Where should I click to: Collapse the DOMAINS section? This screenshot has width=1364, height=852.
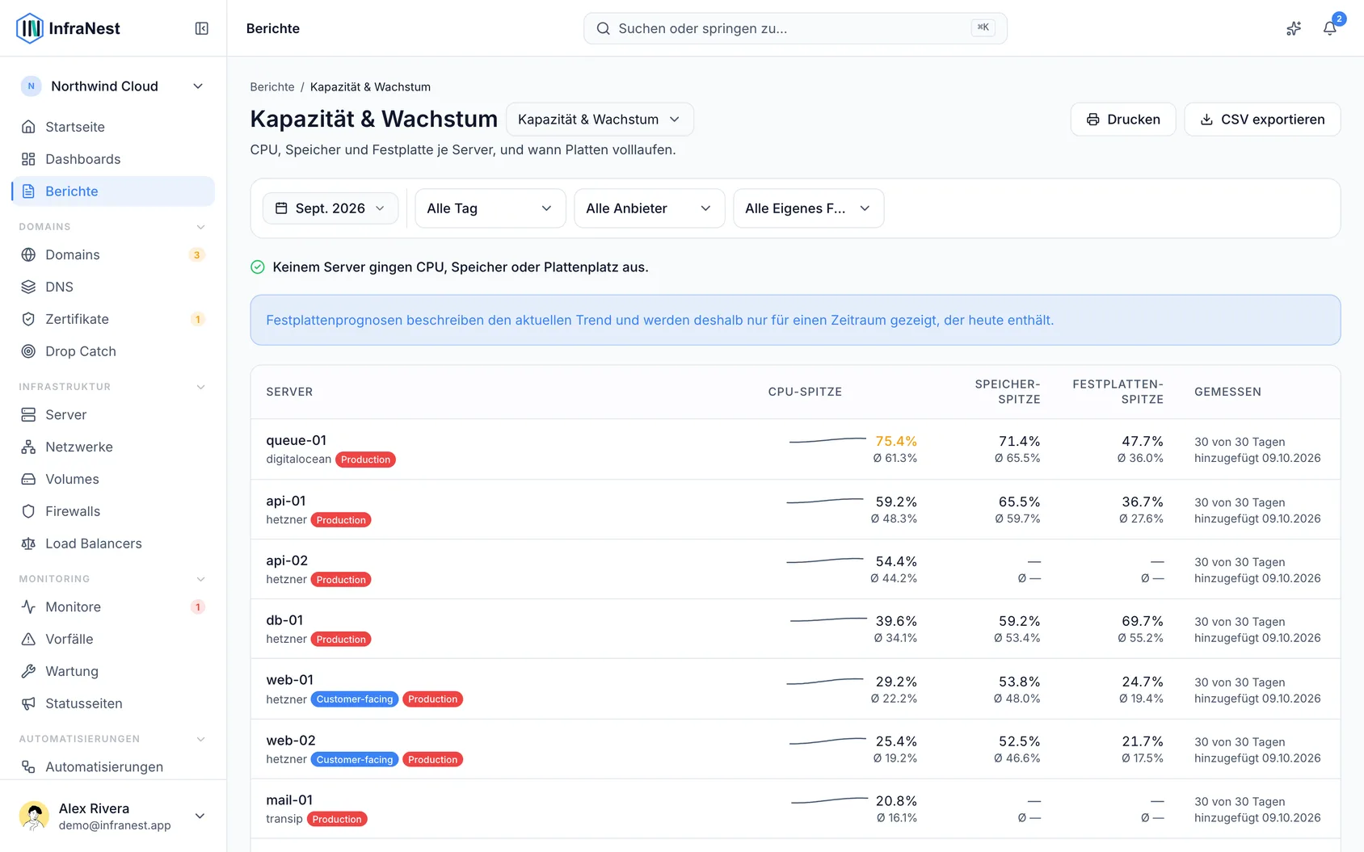200,227
